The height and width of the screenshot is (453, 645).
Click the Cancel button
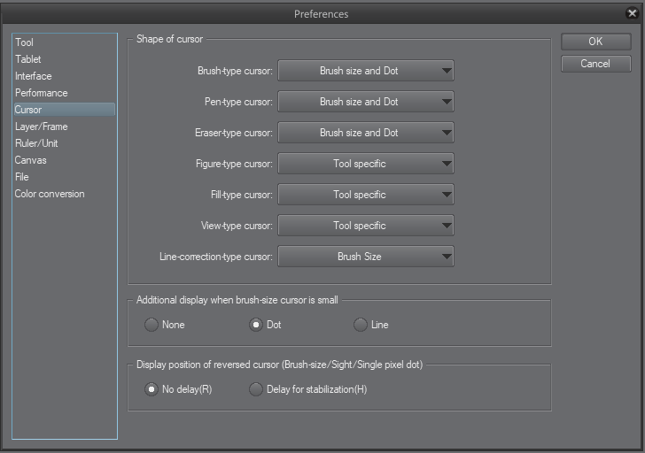[595, 64]
